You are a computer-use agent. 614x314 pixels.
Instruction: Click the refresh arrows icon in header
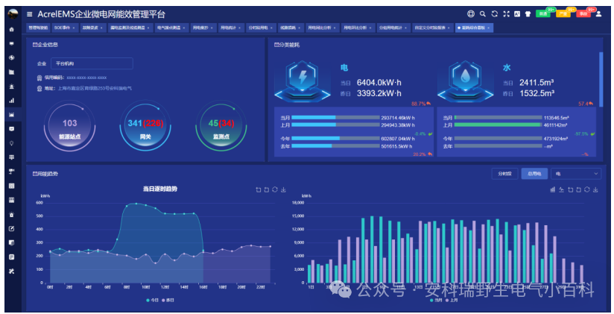tap(495, 13)
